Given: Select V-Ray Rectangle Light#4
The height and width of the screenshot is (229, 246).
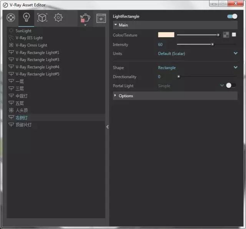Looking at the screenshot, I should (x=56, y=67).
